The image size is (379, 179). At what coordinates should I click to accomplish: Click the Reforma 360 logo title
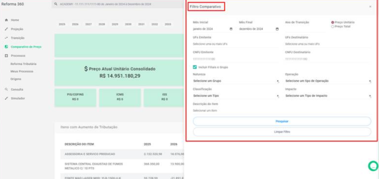13,4
